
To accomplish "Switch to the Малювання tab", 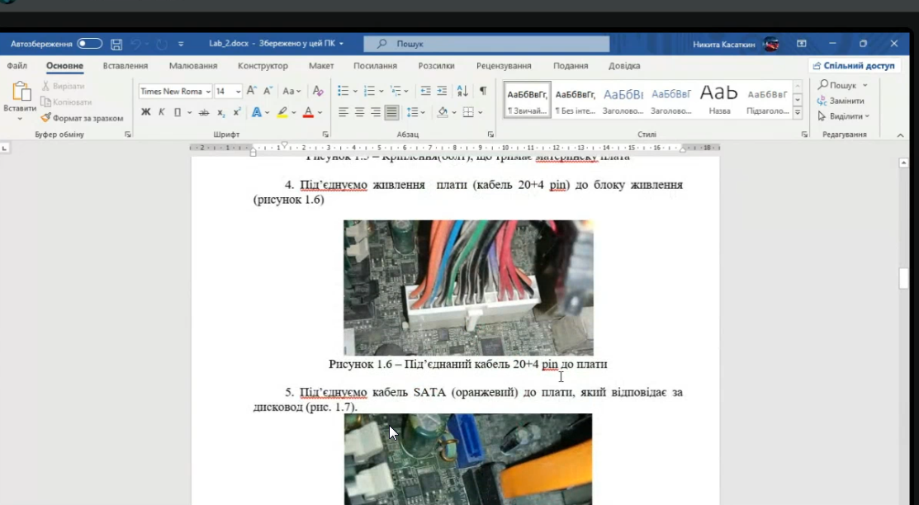I will coord(193,66).
